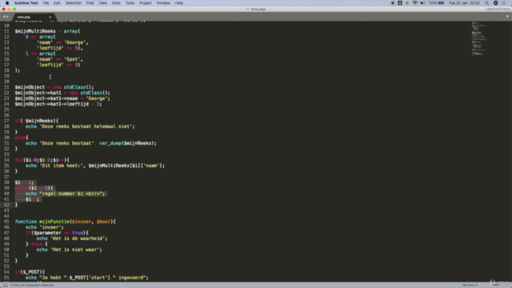Click 'var_dump' call on line 31
The height and width of the screenshot is (288, 512).
click(110, 143)
